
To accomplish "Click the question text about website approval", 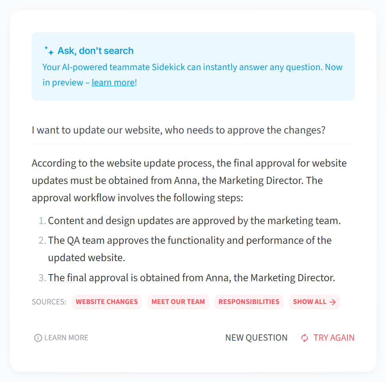I will (x=178, y=130).
